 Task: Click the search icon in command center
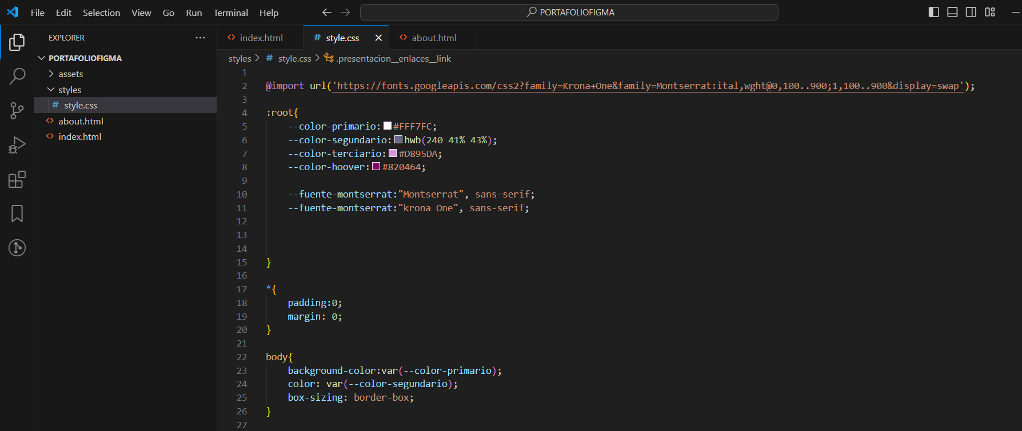(532, 12)
